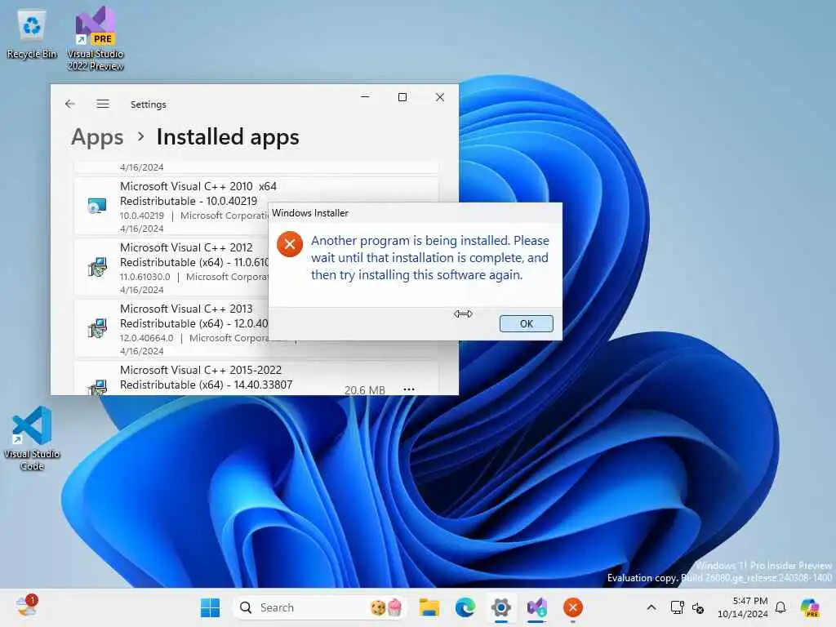Select Microsoft Visual C++ 2013 entry text
The height and width of the screenshot is (627, 836).
(x=194, y=316)
